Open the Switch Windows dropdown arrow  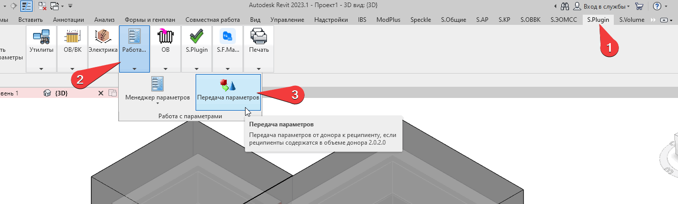point(62,7)
